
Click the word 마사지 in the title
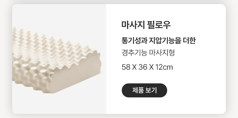(133, 25)
